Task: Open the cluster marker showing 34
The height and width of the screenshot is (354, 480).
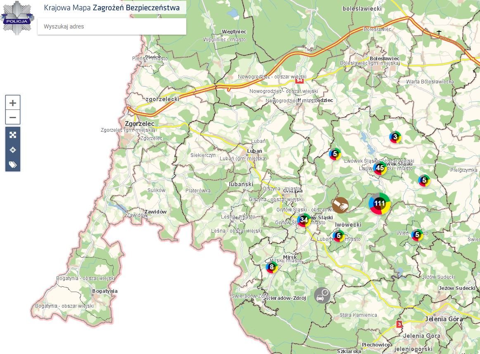Action: pos(304,220)
